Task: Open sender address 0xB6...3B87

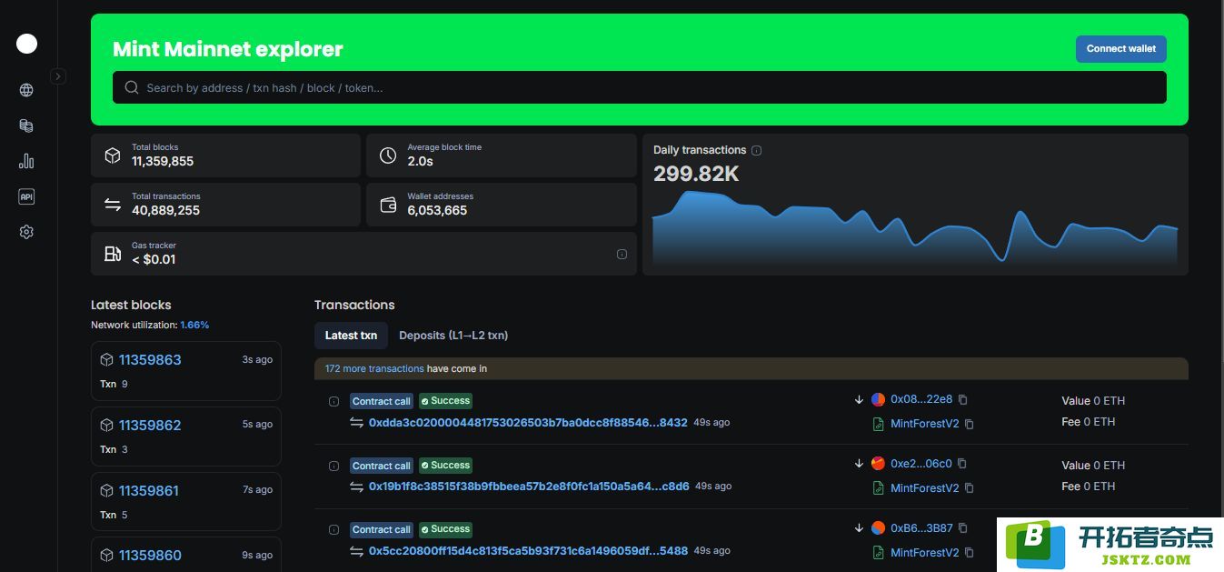Action: point(921,528)
